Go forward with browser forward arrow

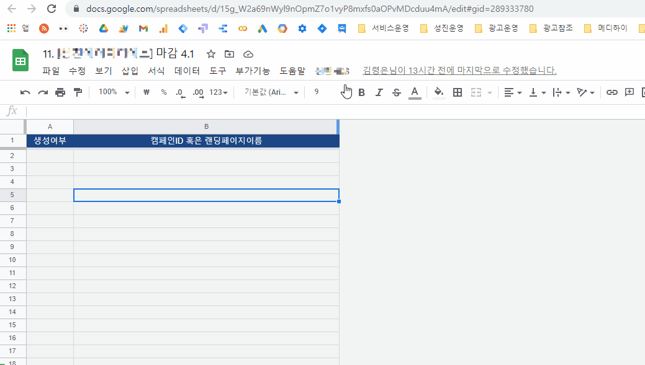coord(31,9)
